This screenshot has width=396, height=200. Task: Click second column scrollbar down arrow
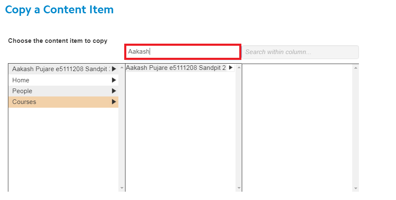(x=239, y=188)
